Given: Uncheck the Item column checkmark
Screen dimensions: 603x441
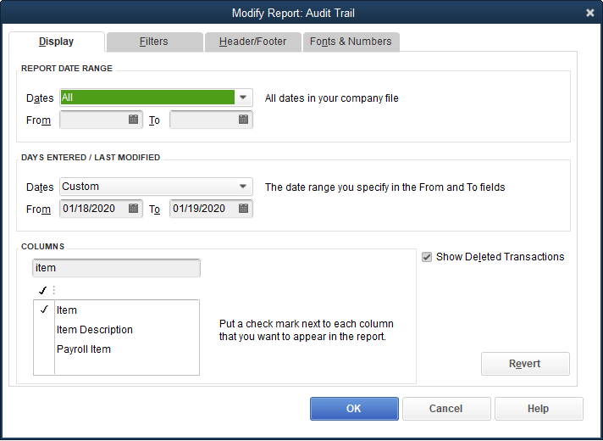Looking at the screenshot, I should (44, 310).
